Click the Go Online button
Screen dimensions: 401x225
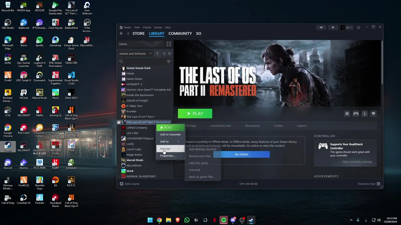241,154
